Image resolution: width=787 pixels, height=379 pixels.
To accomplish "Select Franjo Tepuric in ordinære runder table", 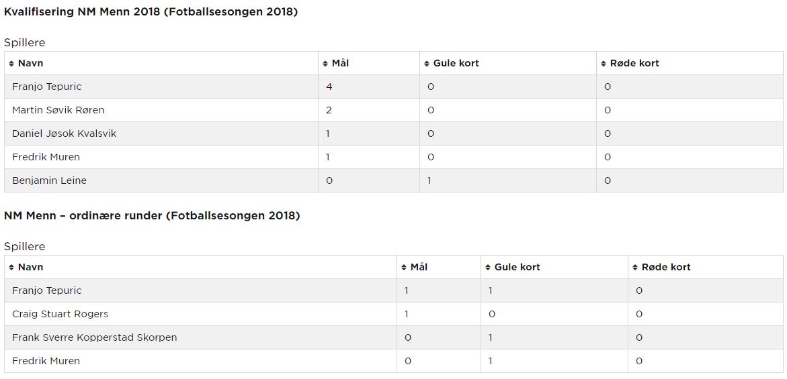I will coord(46,290).
